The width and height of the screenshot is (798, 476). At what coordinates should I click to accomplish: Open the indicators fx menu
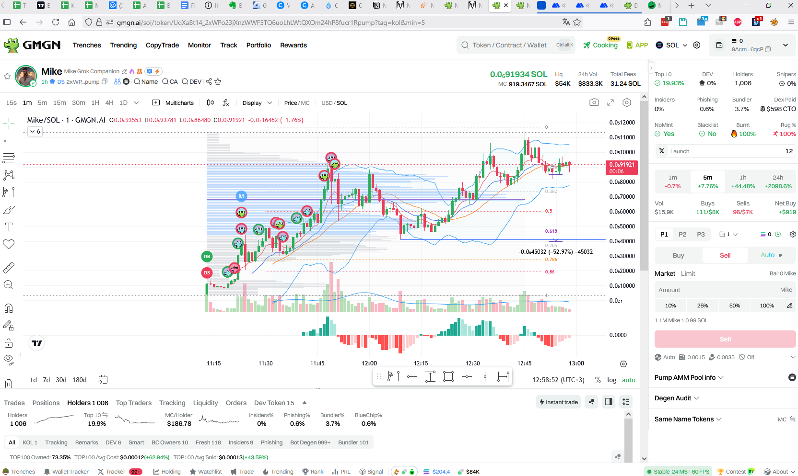click(226, 102)
